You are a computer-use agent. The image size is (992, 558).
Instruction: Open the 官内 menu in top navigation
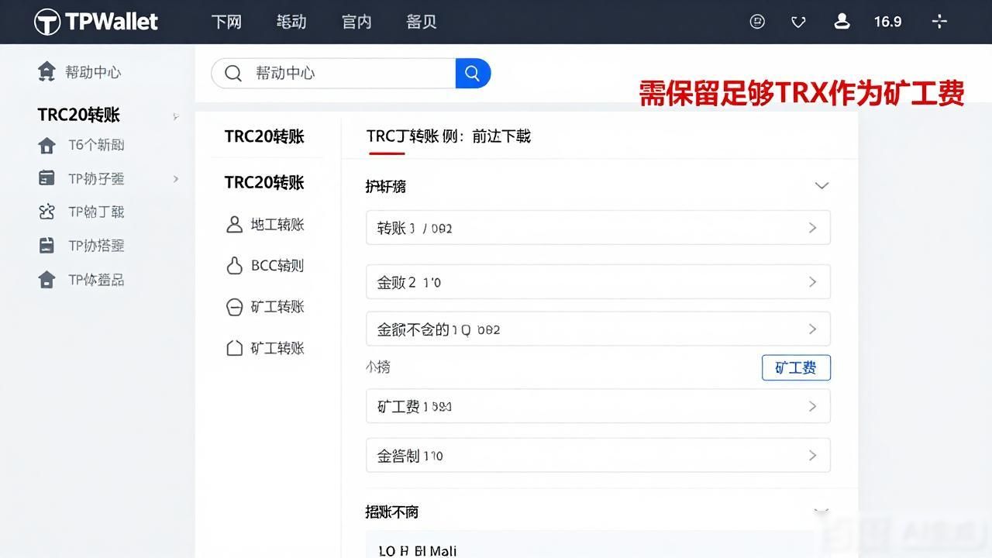point(356,22)
